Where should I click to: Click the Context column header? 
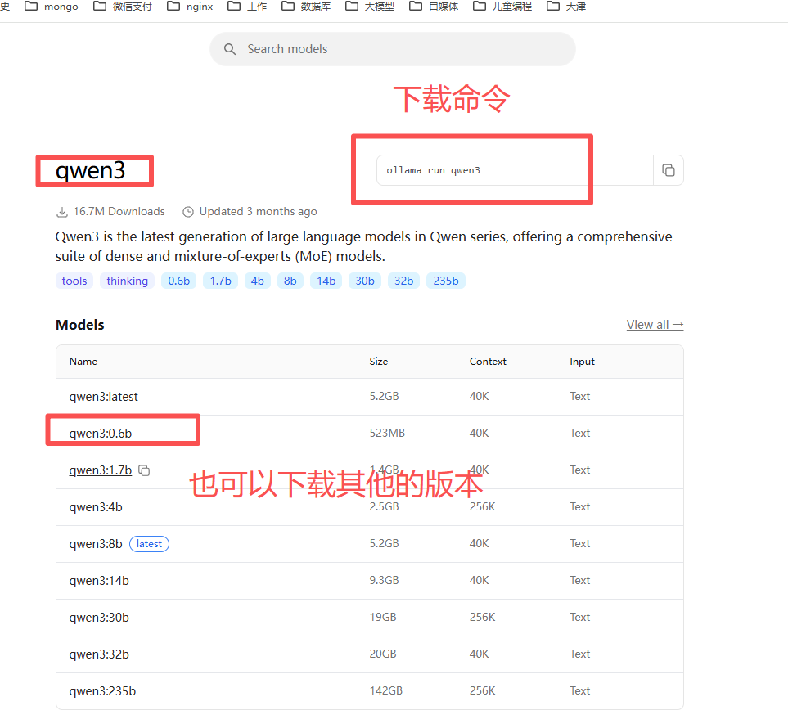tap(488, 362)
